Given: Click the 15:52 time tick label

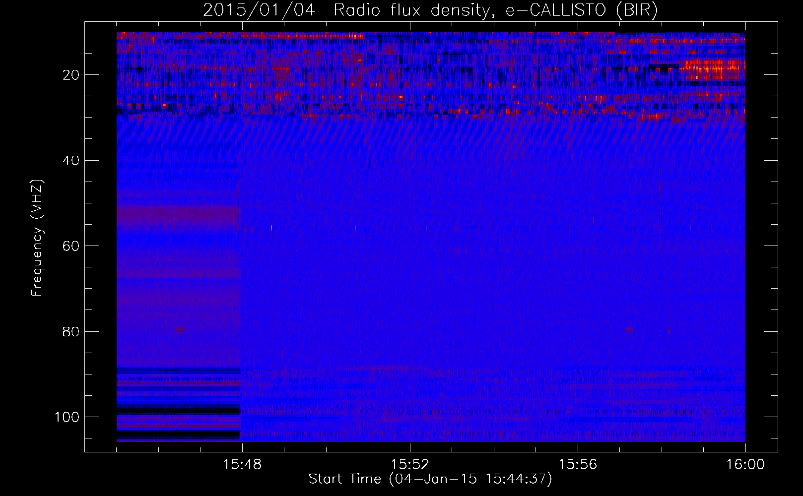Looking at the screenshot, I should point(410,465).
